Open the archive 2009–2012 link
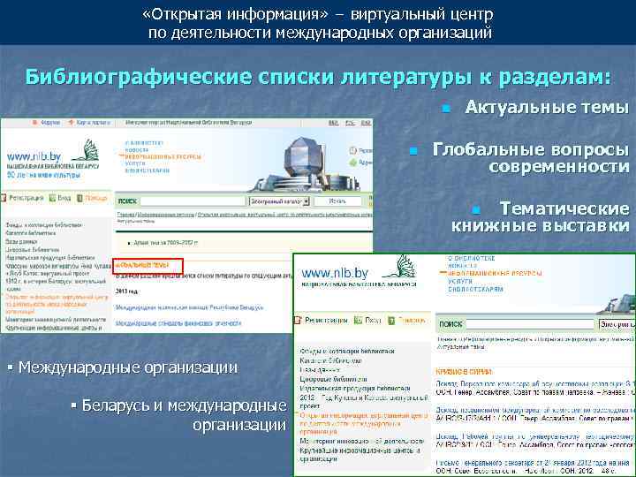 click(166, 243)
